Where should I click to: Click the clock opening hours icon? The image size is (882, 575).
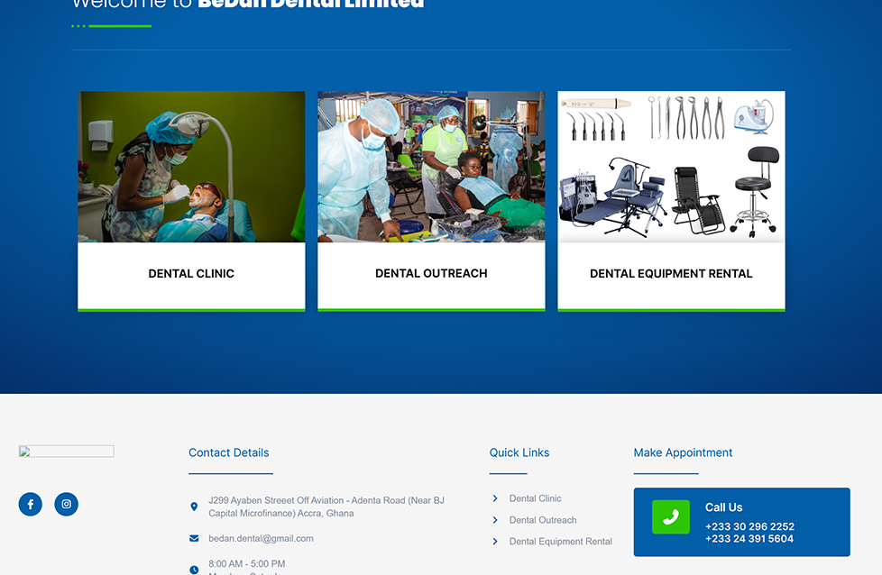(194, 570)
